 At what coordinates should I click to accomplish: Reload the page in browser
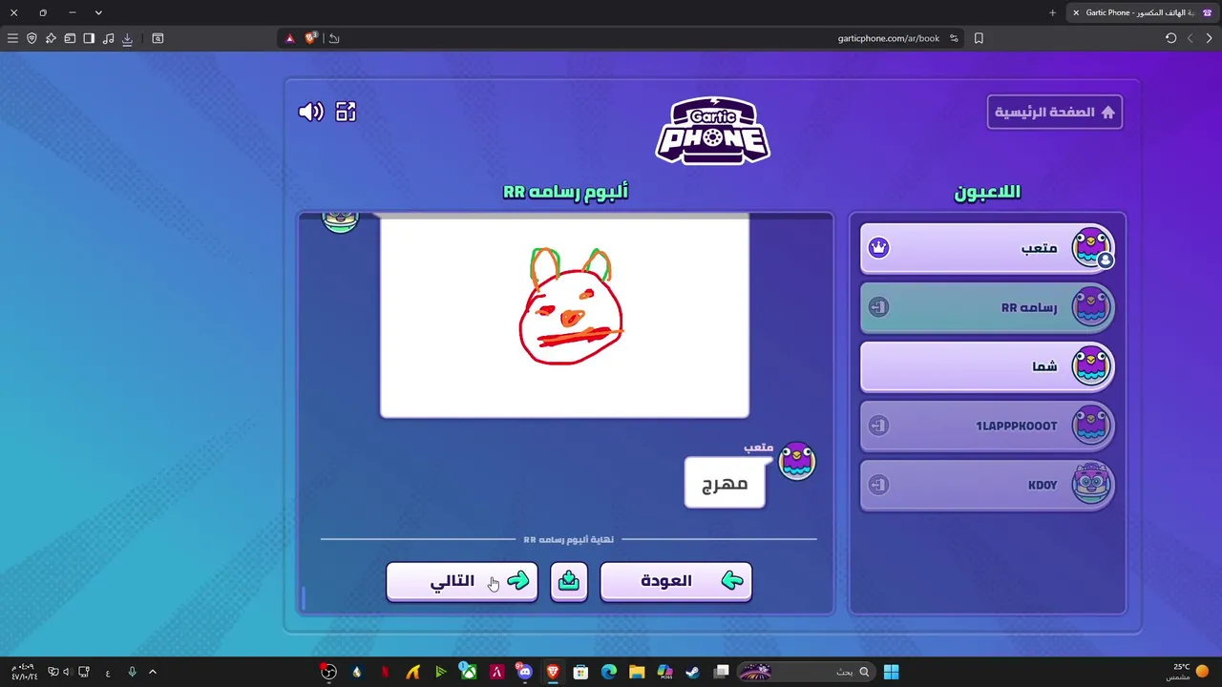[x=1170, y=38]
